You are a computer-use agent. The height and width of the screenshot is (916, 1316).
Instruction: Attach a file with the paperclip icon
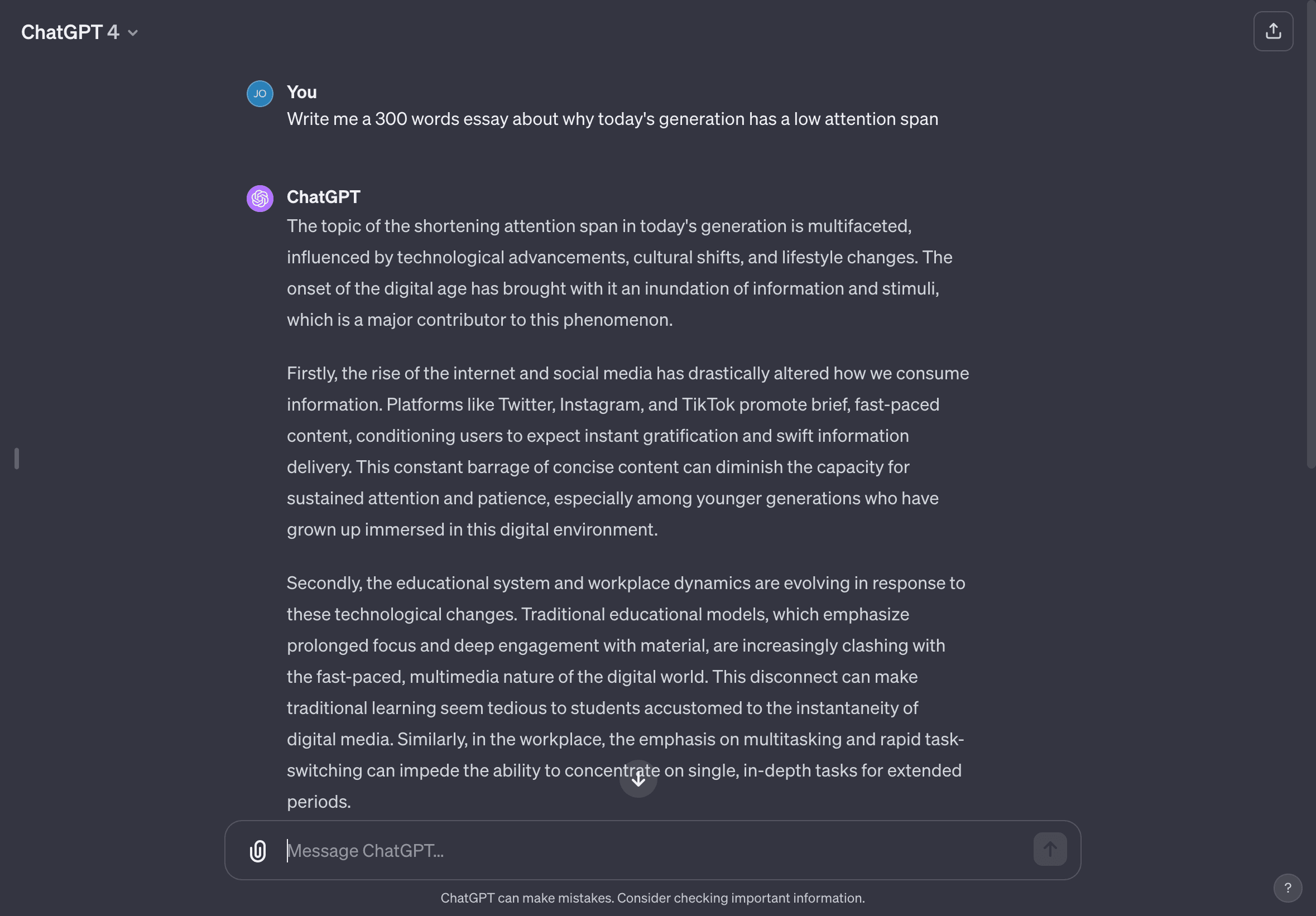click(x=258, y=851)
